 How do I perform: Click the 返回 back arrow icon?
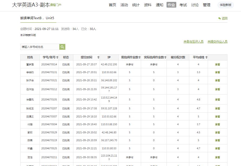219,18
